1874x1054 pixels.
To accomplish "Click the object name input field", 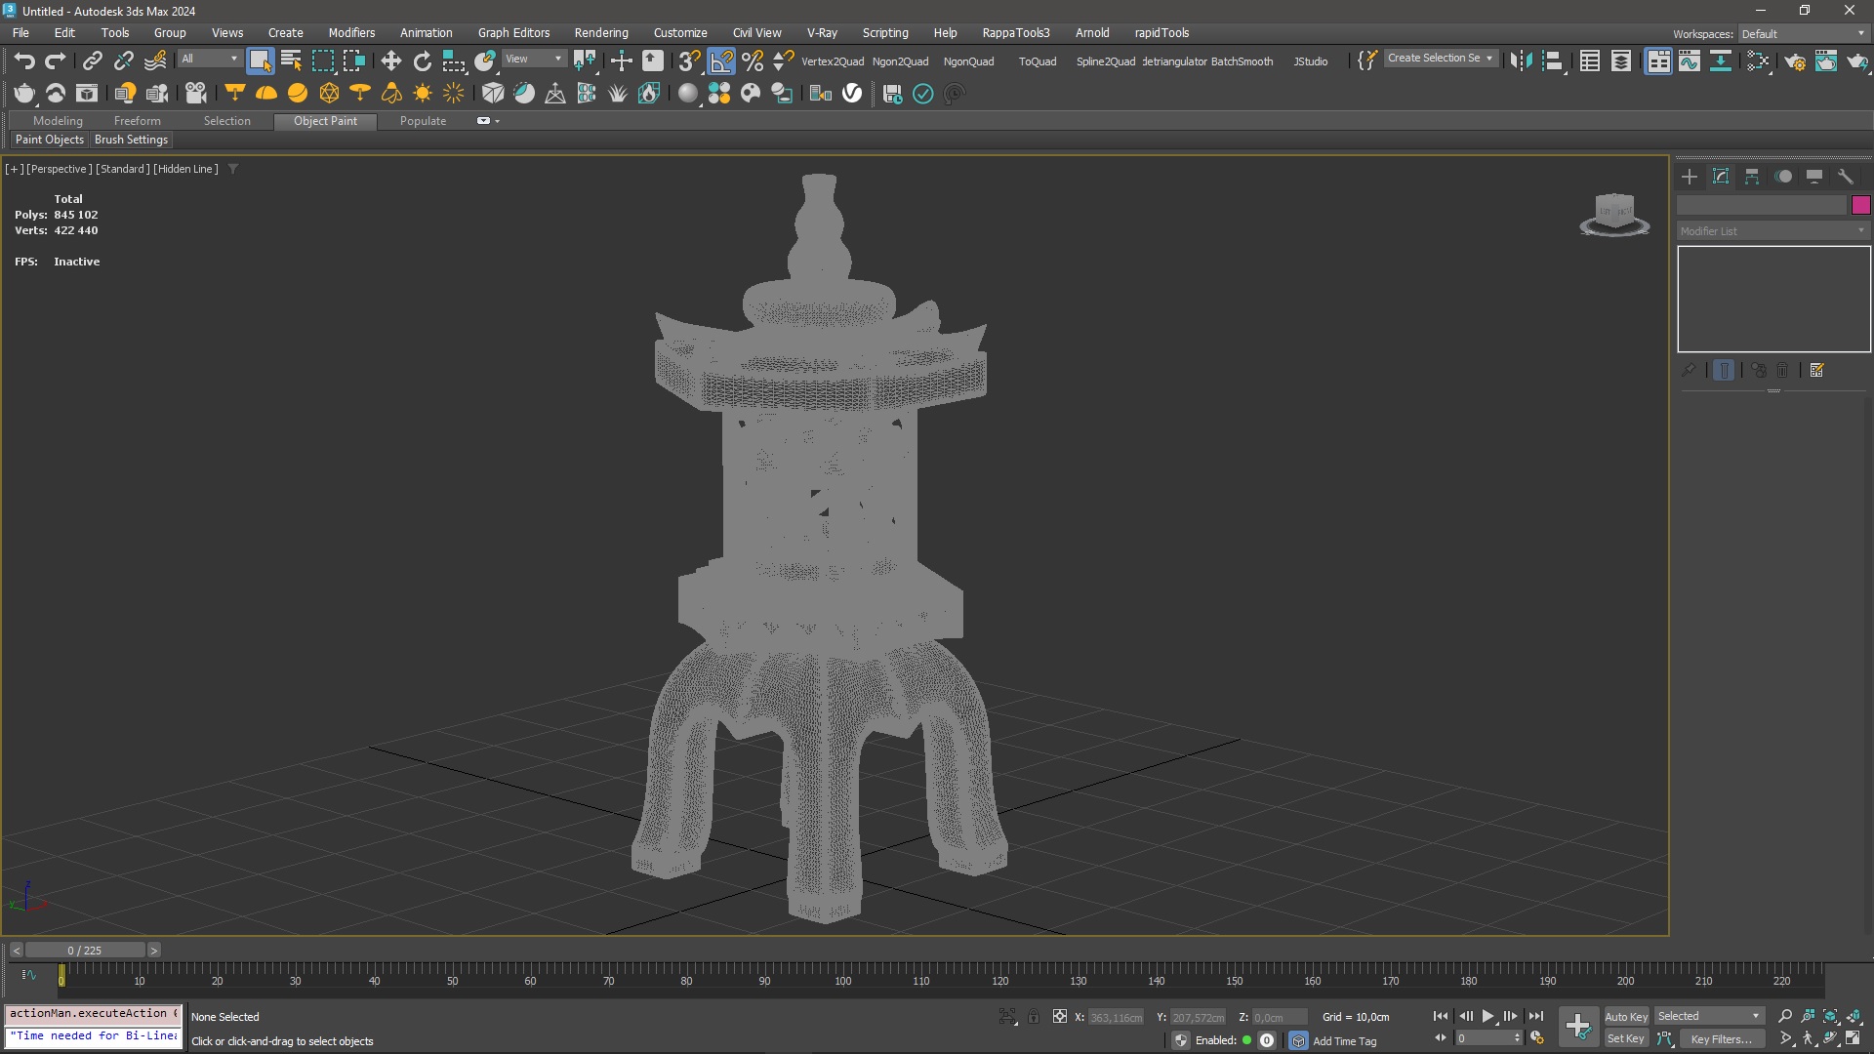I will 1762,205.
